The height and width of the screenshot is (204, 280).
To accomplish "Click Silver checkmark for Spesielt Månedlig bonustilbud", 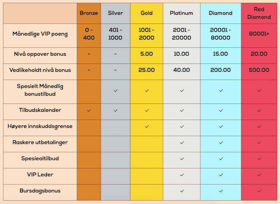I will pyautogui.click(x=116, y=91).
